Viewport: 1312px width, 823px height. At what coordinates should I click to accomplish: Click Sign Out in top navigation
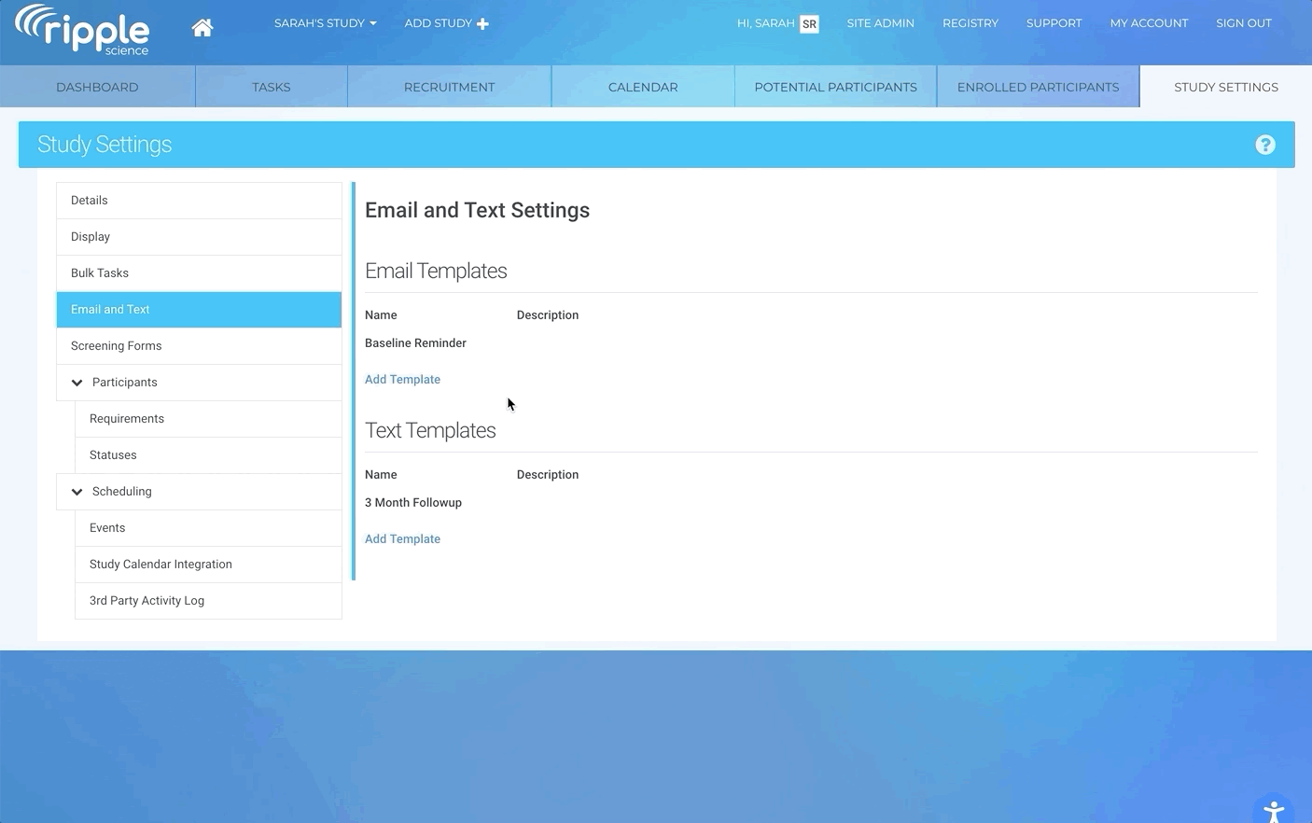[1243, 23]
